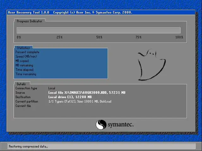
Task: Click the 50% progress marker
Action: 99,37
